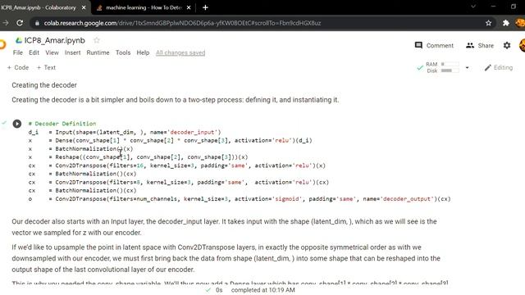525x295 pixels.
Task: Click the site lock icon in the address bar
Action: [37, 23]
